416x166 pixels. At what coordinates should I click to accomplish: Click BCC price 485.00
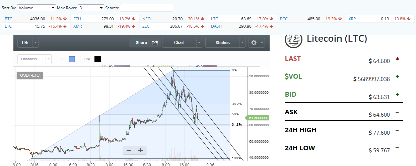tap(314, 19)
